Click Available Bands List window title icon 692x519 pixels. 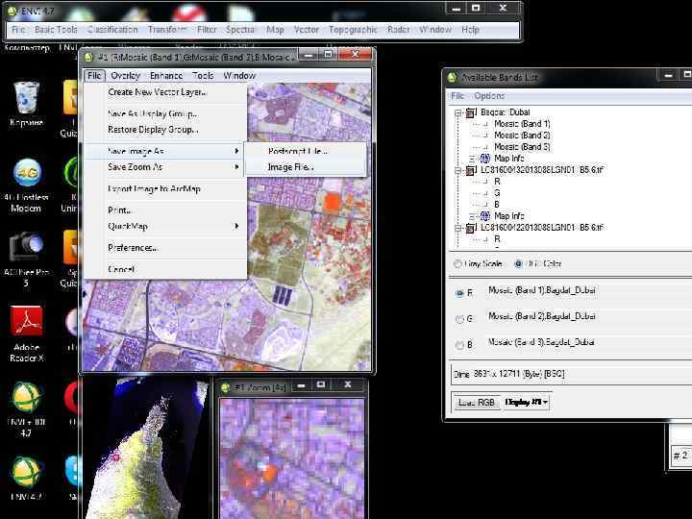tap(452, 77)
